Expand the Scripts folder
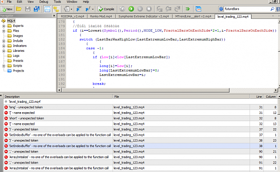 click(4, 66)
